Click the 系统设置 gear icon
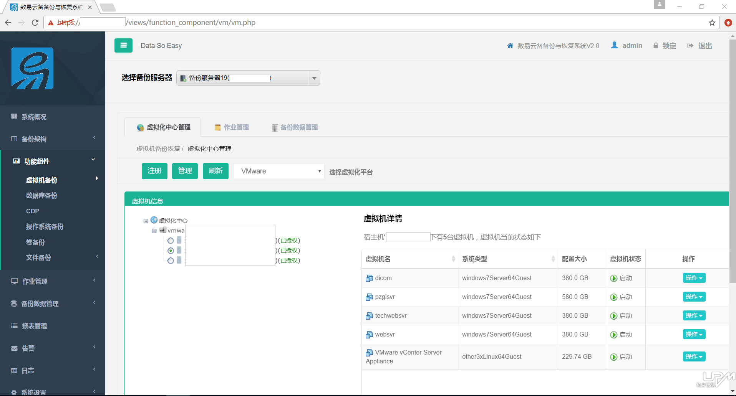736x396 pixels. 14,392
